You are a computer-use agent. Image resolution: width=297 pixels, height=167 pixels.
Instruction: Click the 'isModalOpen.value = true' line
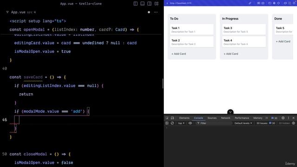pos(42,51)
